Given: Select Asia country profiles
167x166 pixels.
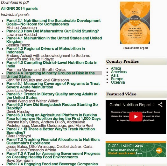Looking at the screenshot, I should pos(115,75).
